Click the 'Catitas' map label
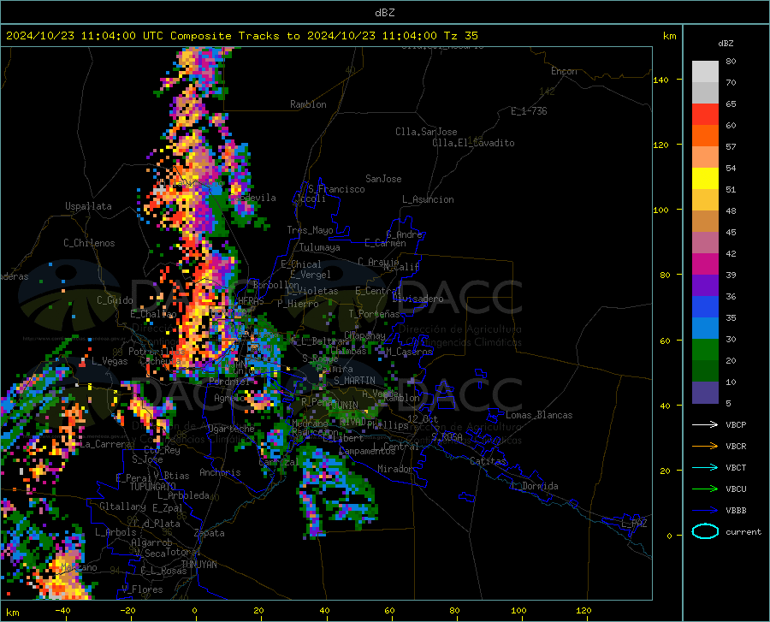This screenshot has width=770, height=622. (x=488, y=461)
